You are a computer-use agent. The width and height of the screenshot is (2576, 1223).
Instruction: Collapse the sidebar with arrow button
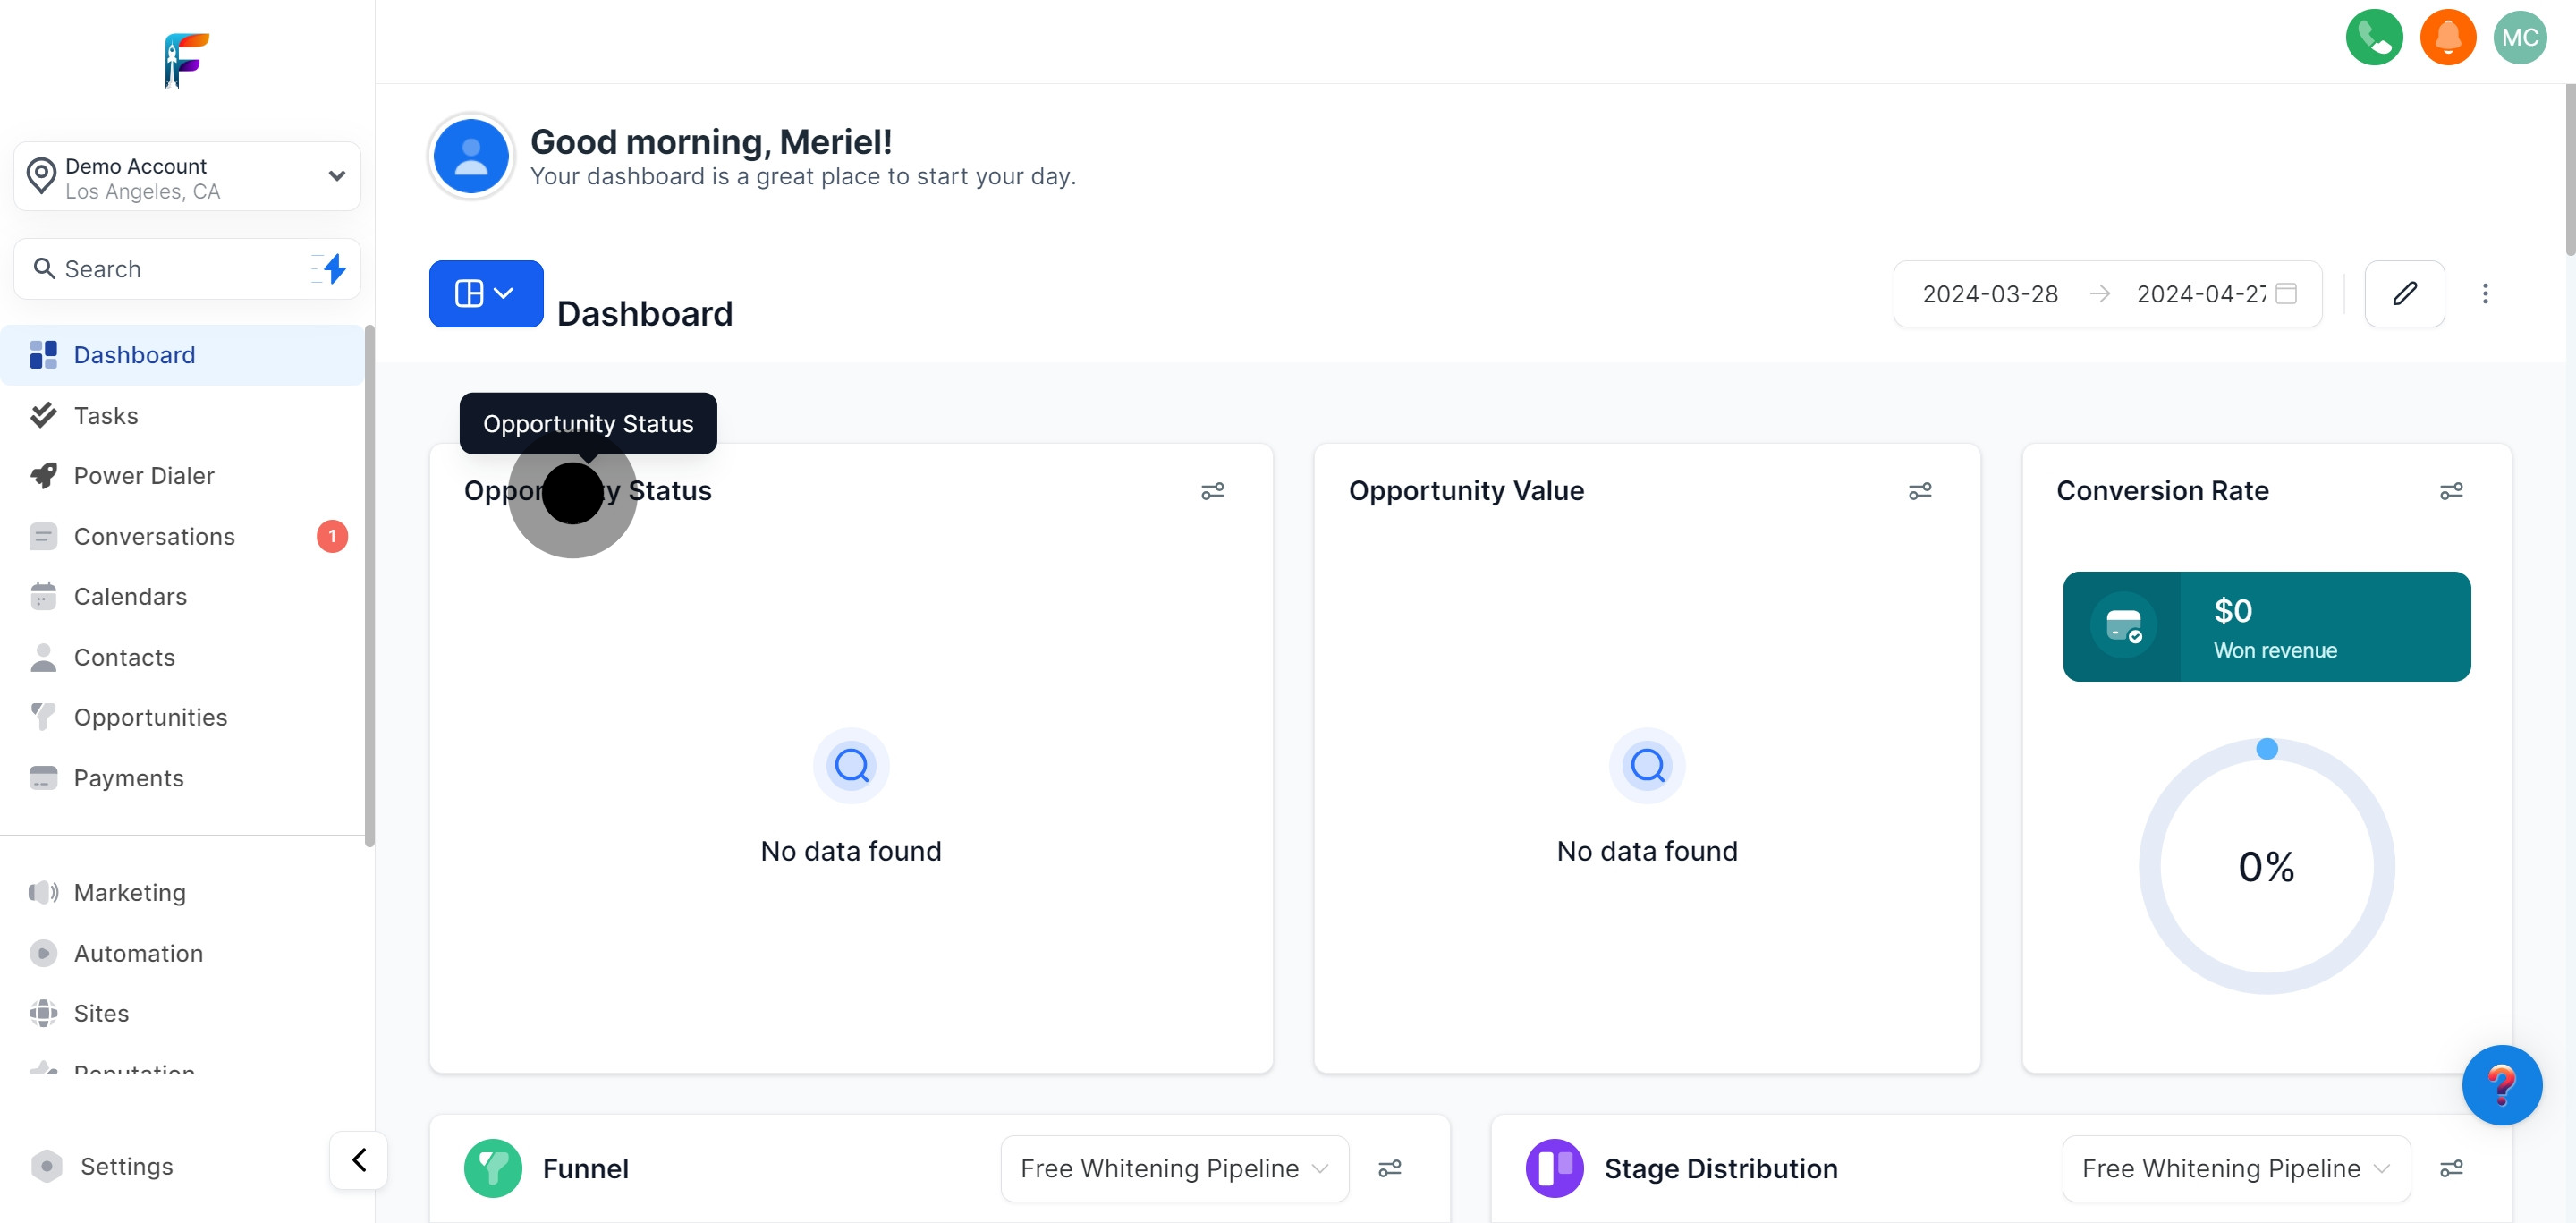[x=359, y=1160]
